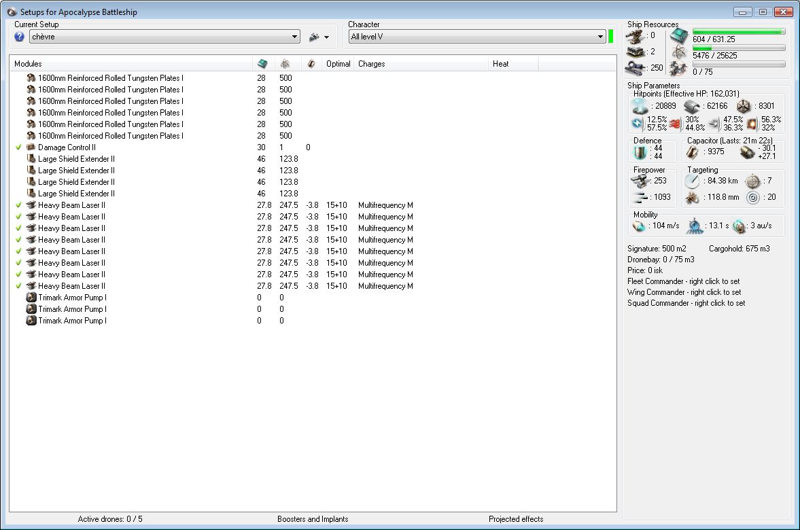Click the EM resistance icon showing 12.5%
Image resolution: width=800 pixels, height=530 pixels.
point(638,124)
